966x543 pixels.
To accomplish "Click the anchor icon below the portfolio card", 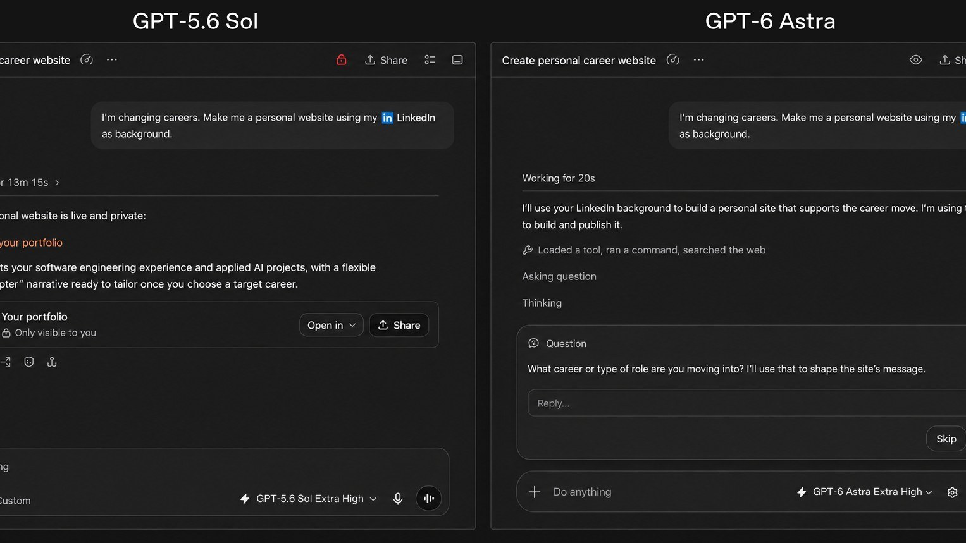I will [x=52, y=362].
